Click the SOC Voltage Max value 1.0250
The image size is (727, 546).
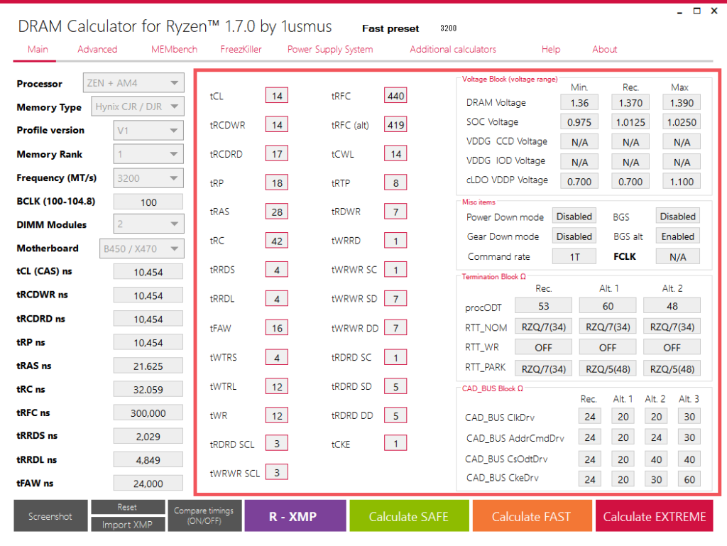pos(682,122)
